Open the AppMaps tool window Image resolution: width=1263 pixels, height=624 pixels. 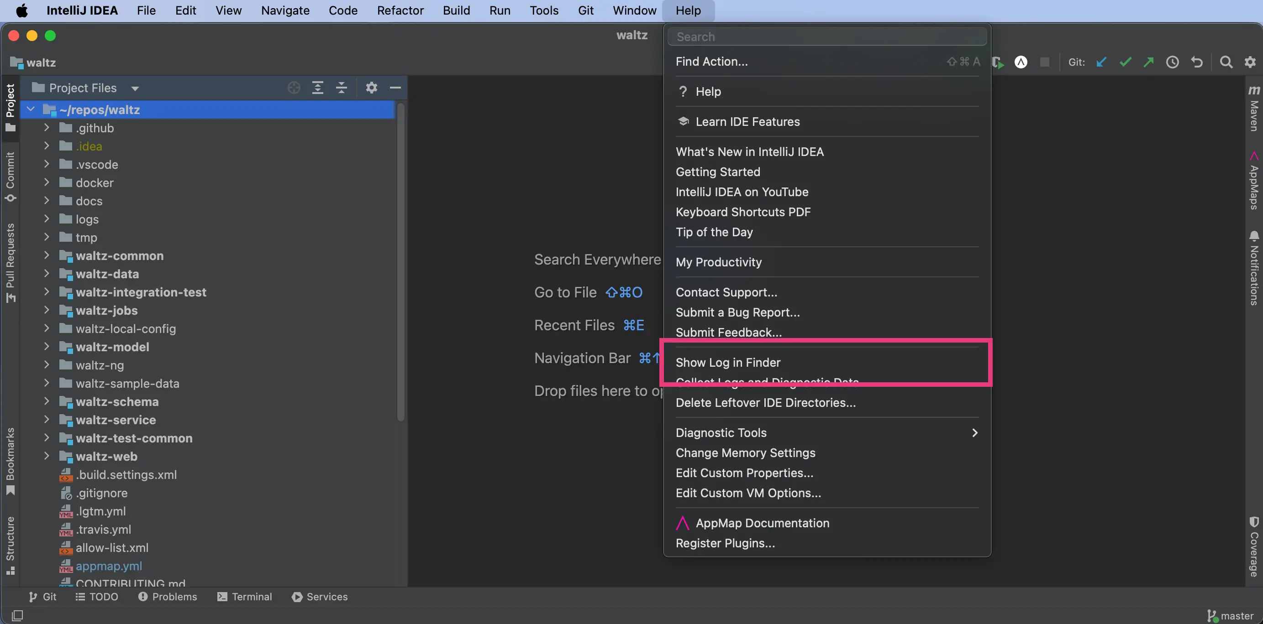click(1254, 180)
